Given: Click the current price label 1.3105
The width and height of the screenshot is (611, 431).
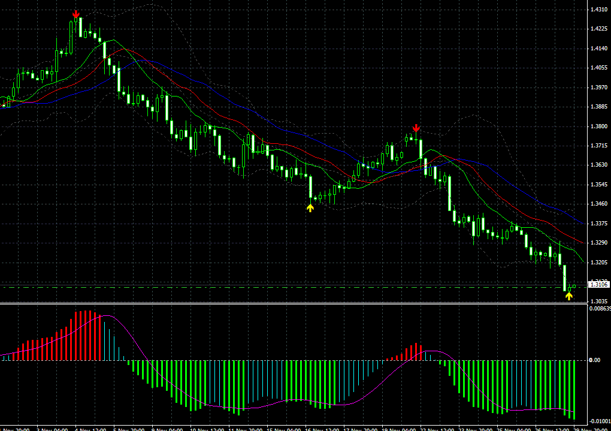Looking at the screenshot, I should pyautogui.click(x=599, y=285).
